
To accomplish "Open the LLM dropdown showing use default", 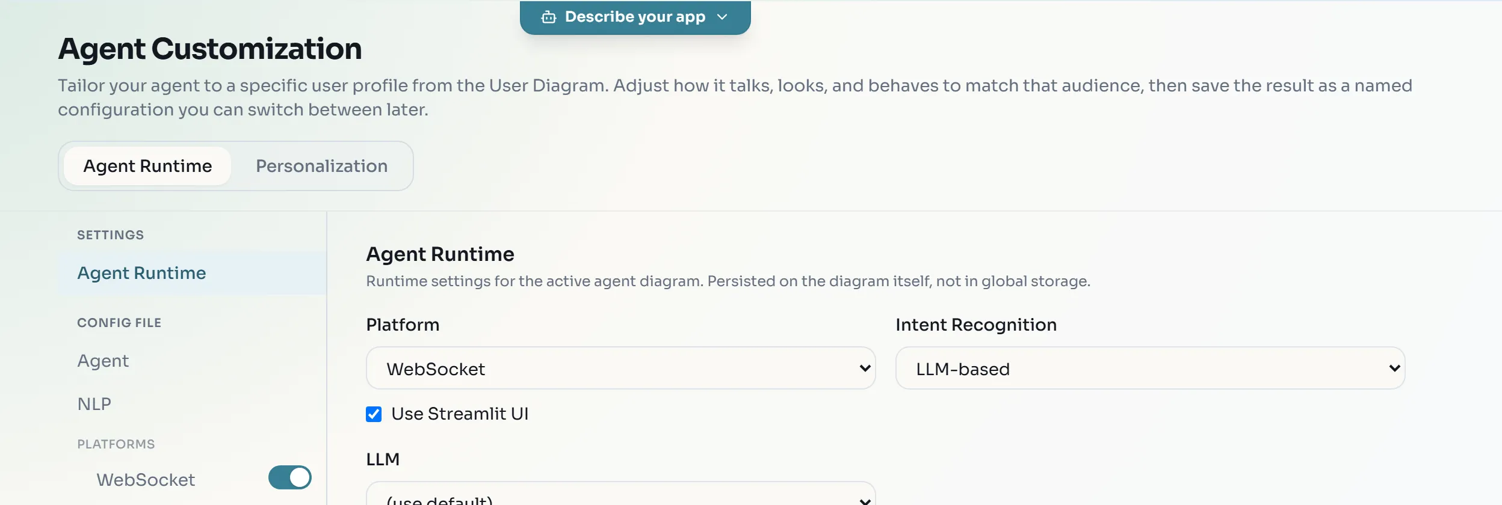I will 620,494.
